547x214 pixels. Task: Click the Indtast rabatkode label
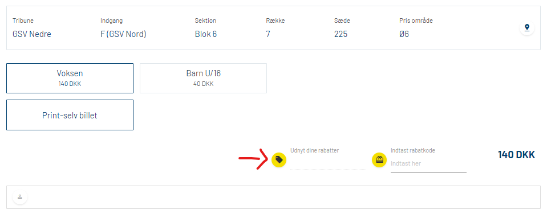413,150
